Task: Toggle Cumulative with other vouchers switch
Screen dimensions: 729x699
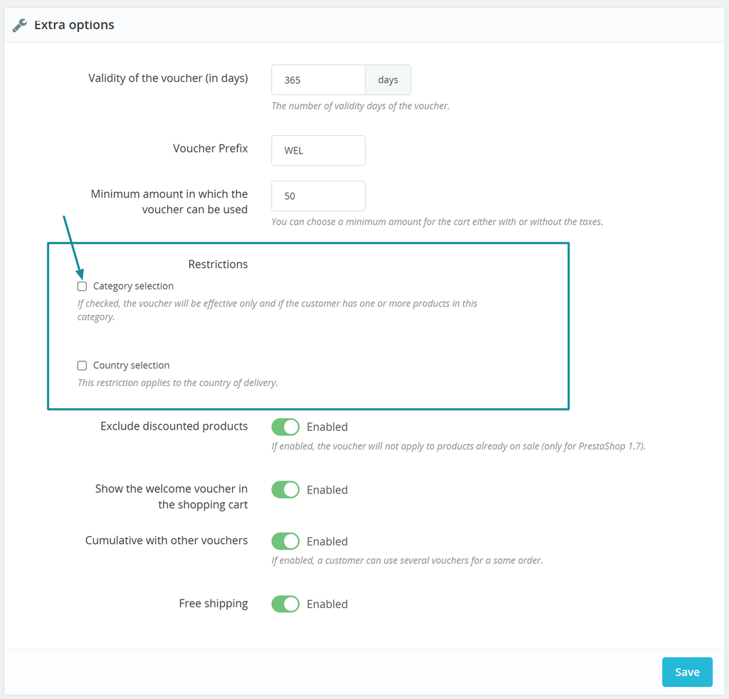Action: click(x=285, y=541)
